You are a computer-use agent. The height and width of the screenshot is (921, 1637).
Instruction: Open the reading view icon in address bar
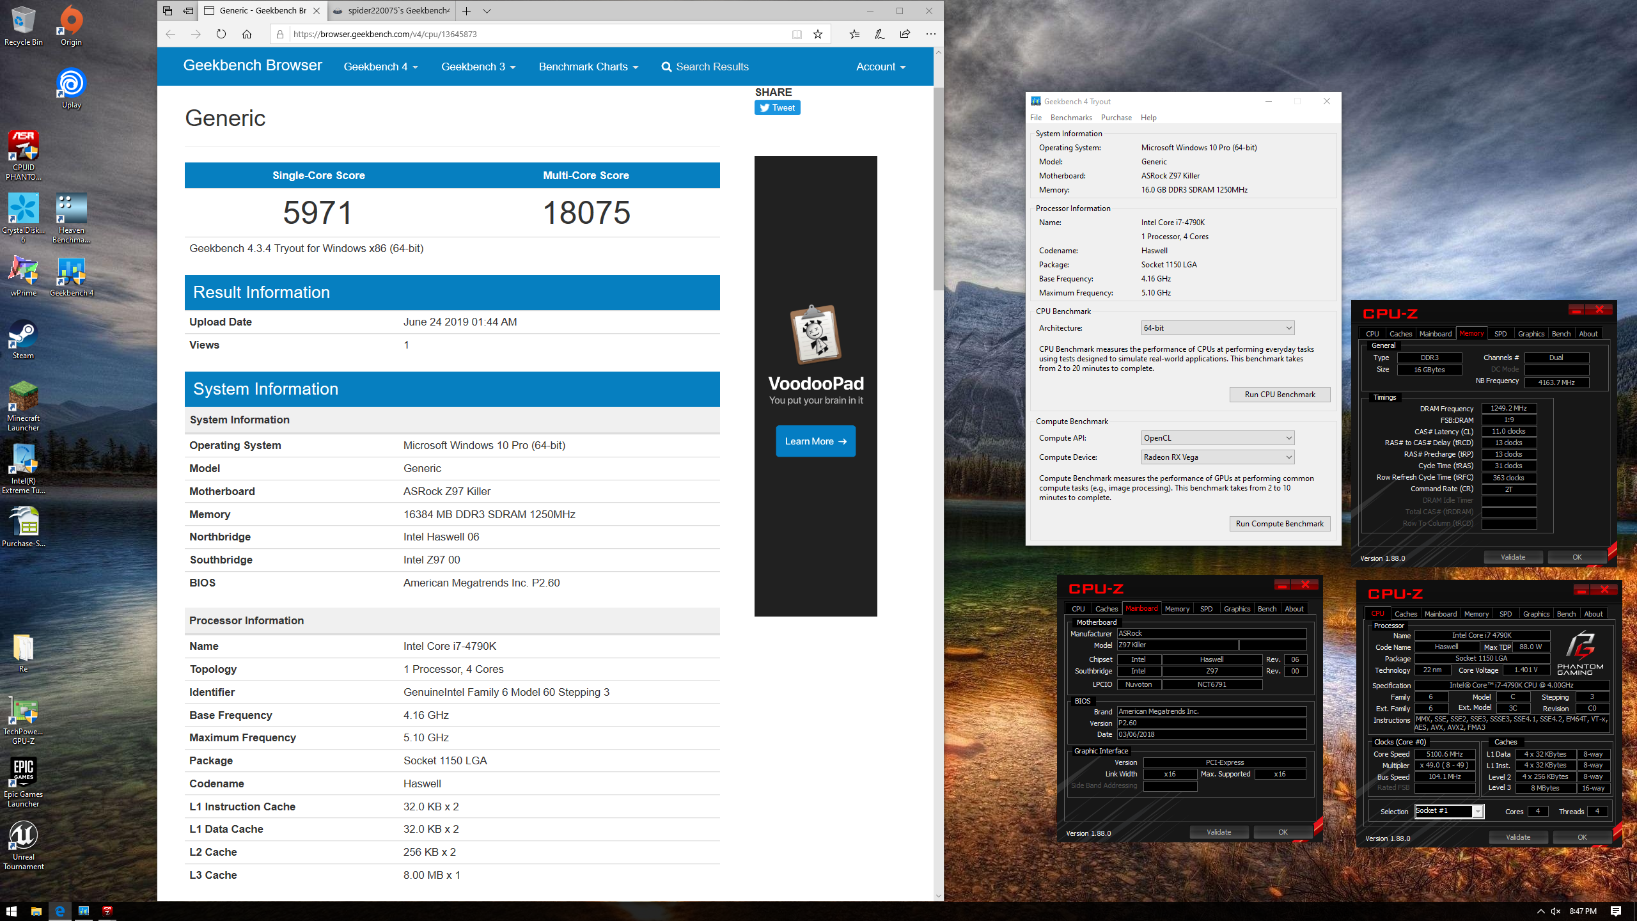pos(797,34)
